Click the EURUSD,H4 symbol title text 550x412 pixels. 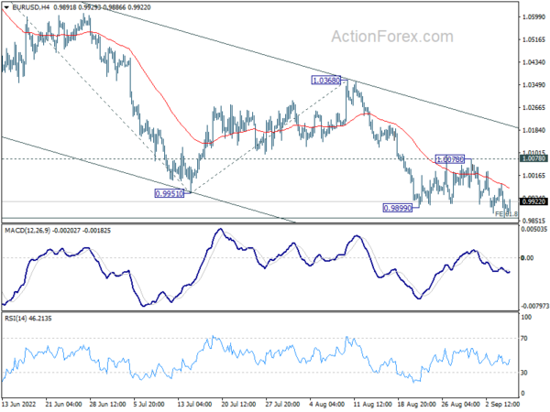tap(30, 7)
